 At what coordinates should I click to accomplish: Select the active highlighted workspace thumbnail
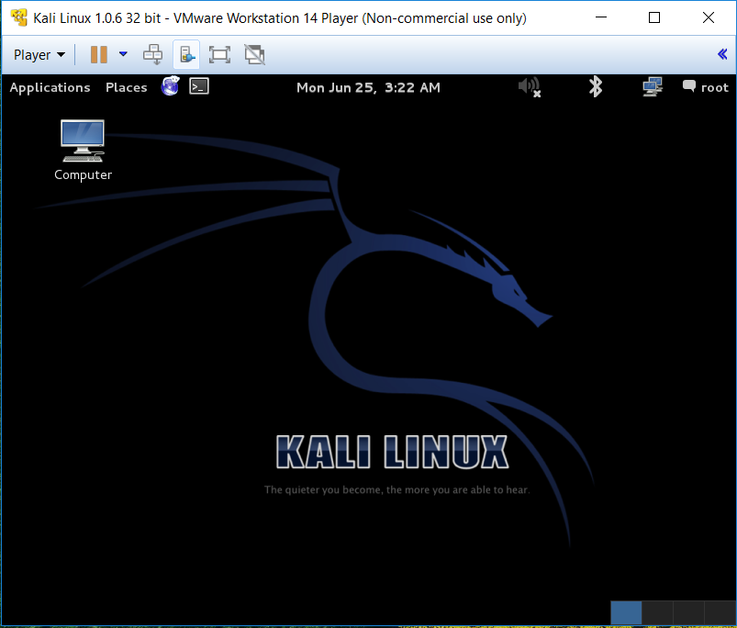coord(626,612)
